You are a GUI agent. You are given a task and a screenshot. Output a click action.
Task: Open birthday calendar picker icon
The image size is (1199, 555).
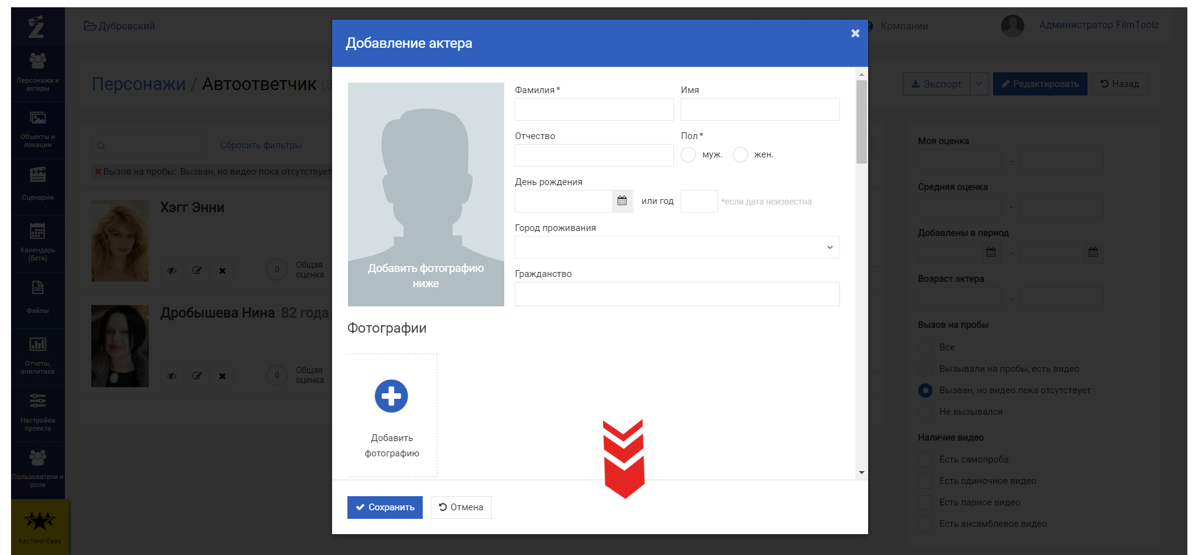622,201
